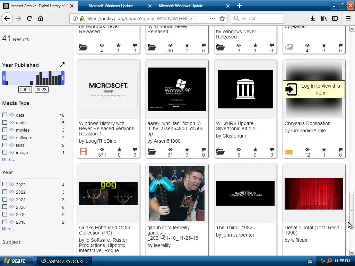Image resolution: width=355 pixels, height=266 pixels.
Task: Open the github leereilly games thumbnail
Action: (x=177, y=194)
